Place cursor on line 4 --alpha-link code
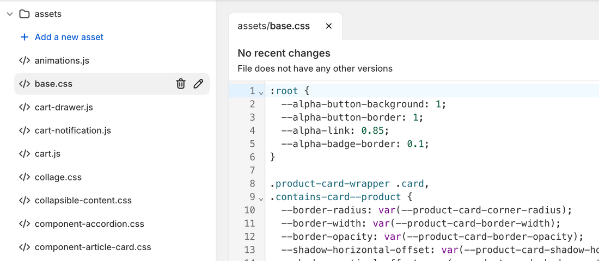Screen dimensions: 599x261 (334, 130)
